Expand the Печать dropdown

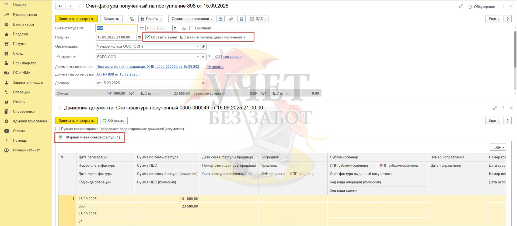pyautogui.click(x=151, y=19)
